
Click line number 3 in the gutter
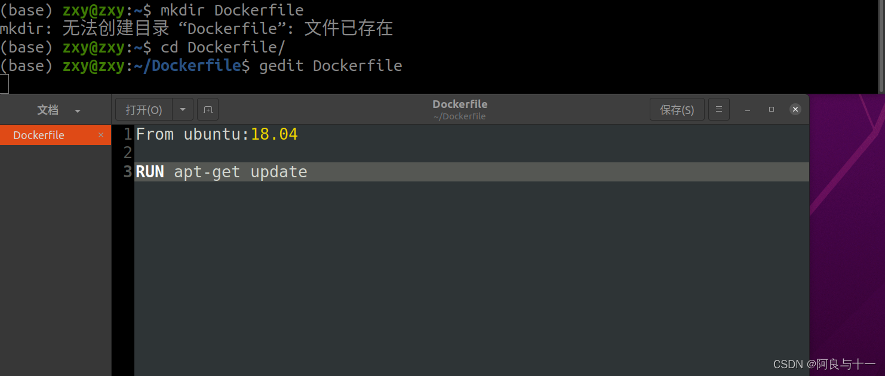tap(127, 172)
